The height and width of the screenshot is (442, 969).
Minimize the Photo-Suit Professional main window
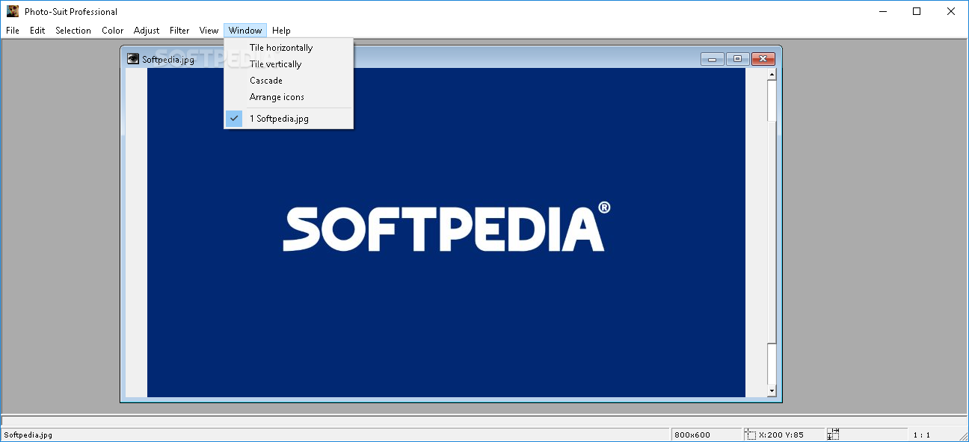(882, 11)
